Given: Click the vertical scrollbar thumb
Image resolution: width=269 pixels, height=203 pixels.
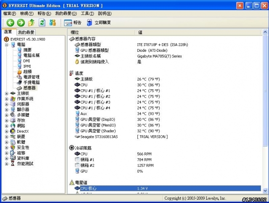Looking at the screenshot, I should point(265,91).
